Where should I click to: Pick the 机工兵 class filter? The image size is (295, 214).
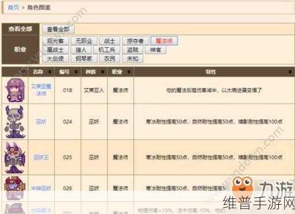pyautogui.click(x=107, y=50)
